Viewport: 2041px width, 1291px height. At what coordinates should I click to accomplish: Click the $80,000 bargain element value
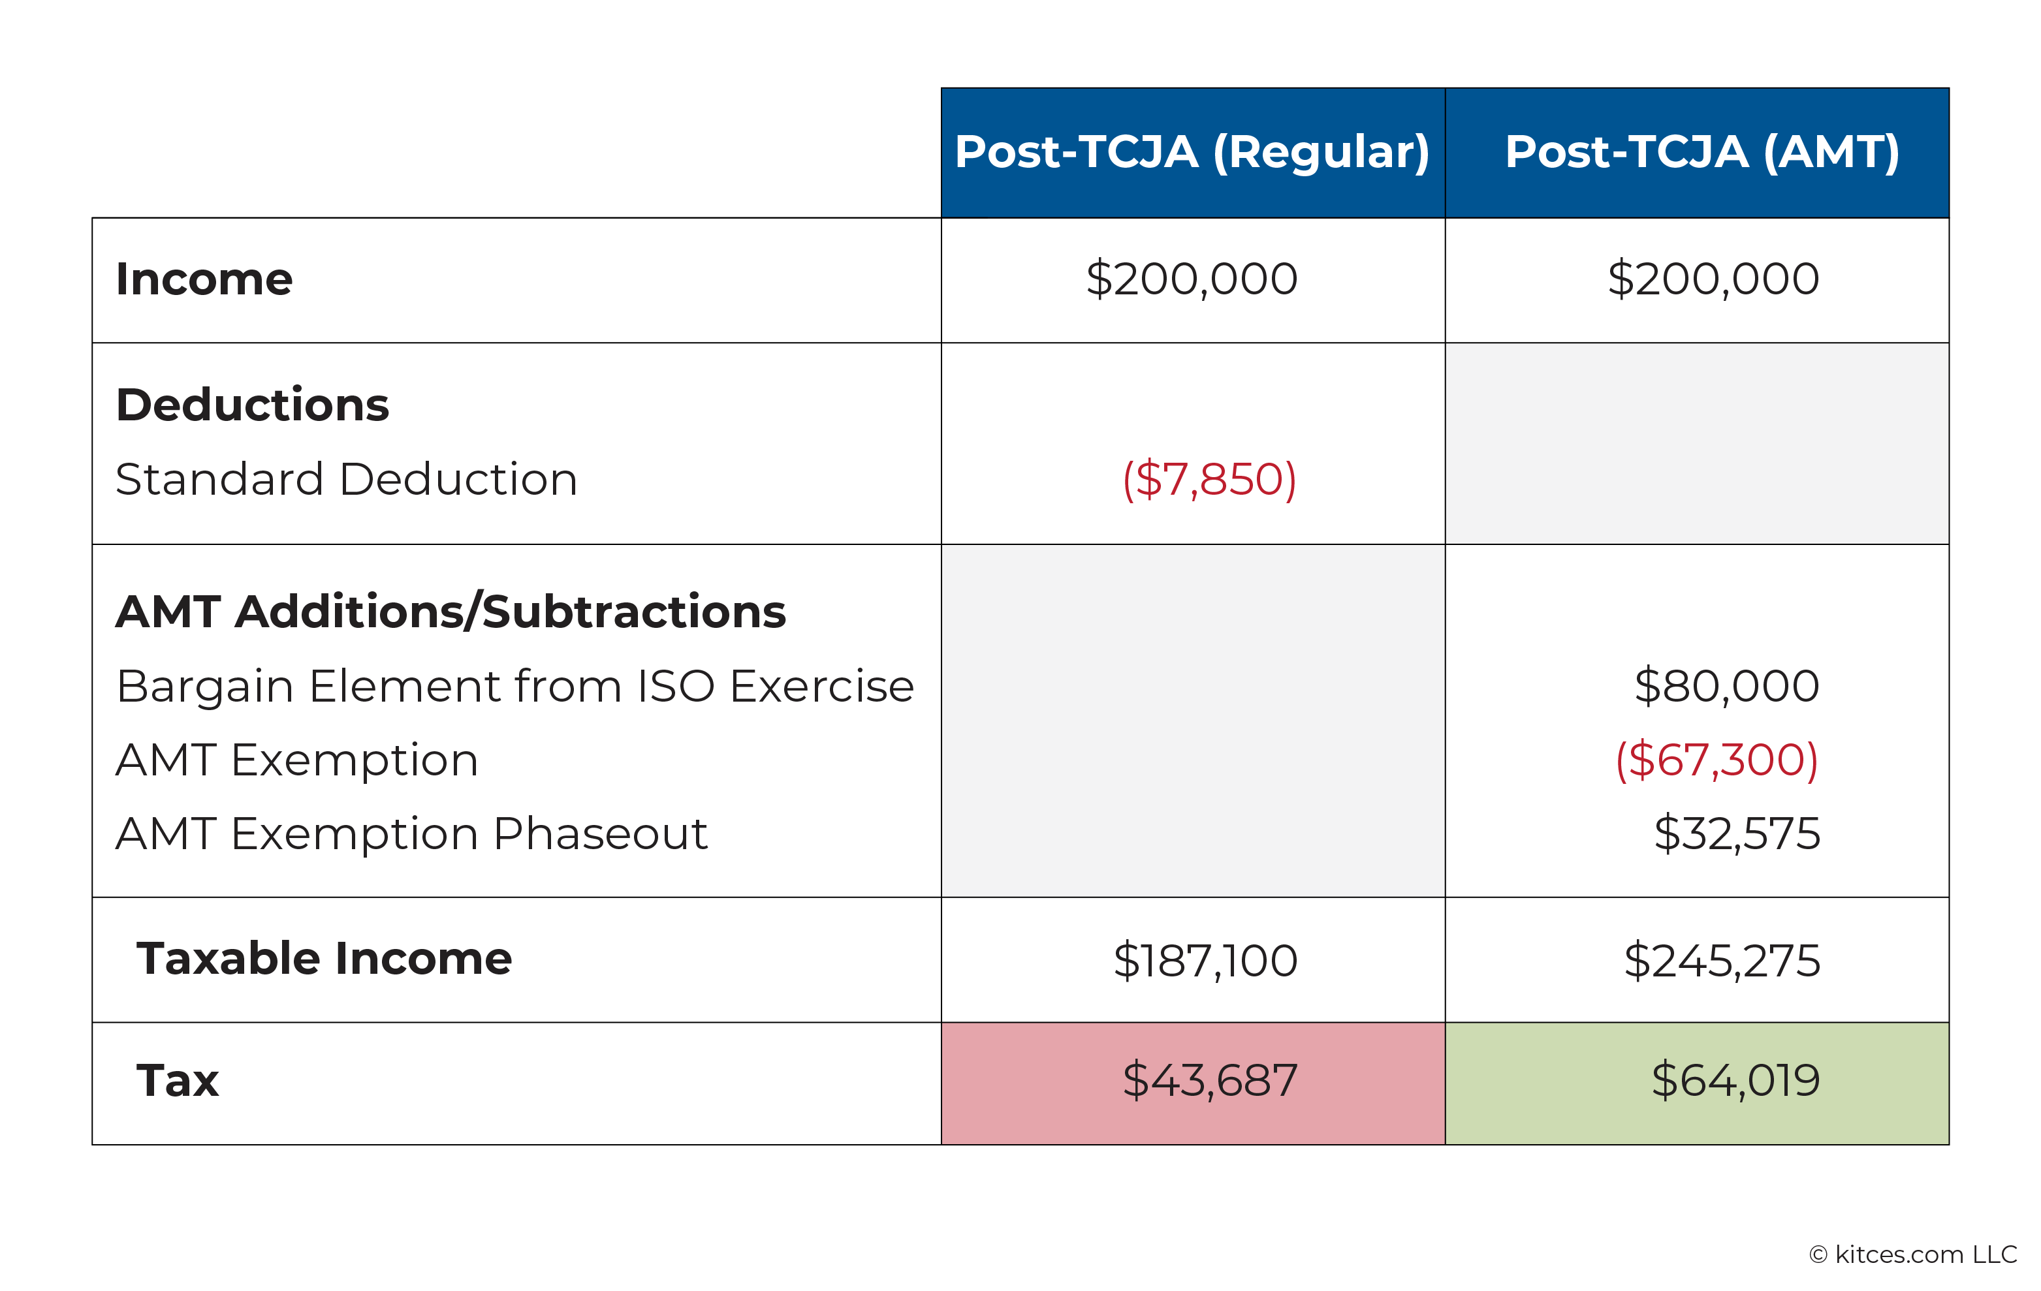click(x=1726, y=685)
